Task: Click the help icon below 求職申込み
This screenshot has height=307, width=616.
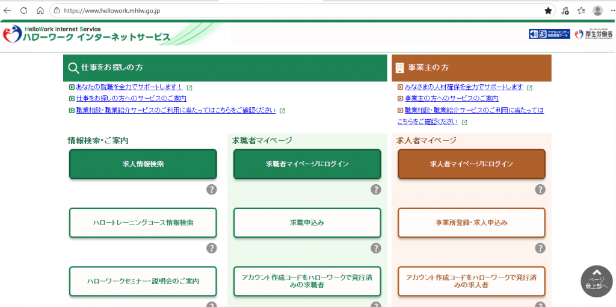Action: tap(376, 248)
